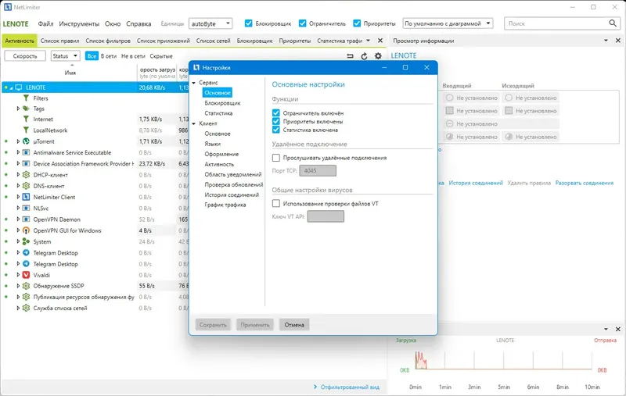Screen dimensions: 626x396
Task: Click the Internet filter funnel icon
Action: (26, 120)
